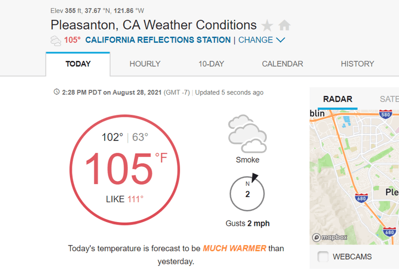Viewport: 399px width, 277px height.
Task: Enable the Webcams checkbox
Action: pos(323,257)
